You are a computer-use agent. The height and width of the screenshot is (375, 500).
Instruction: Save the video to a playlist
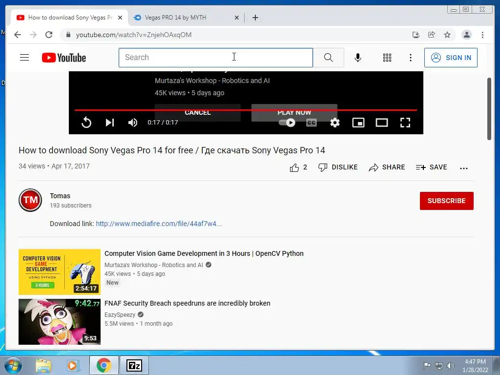pos(432,167)
